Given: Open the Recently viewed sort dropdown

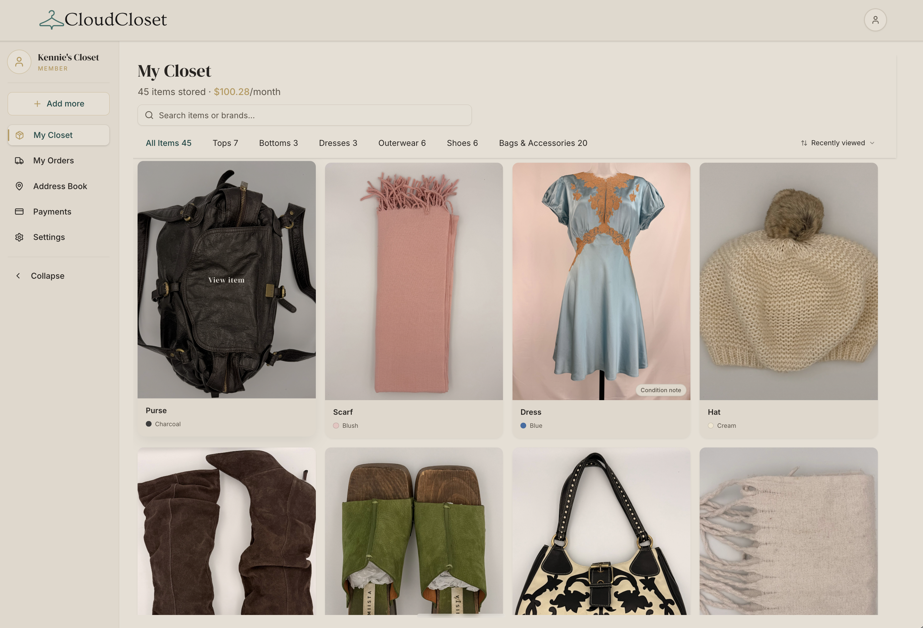Looking at the screenshot, I should (x=838, y=143).
